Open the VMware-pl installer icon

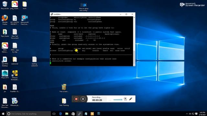pyautogui.click(x=15, y=102)
